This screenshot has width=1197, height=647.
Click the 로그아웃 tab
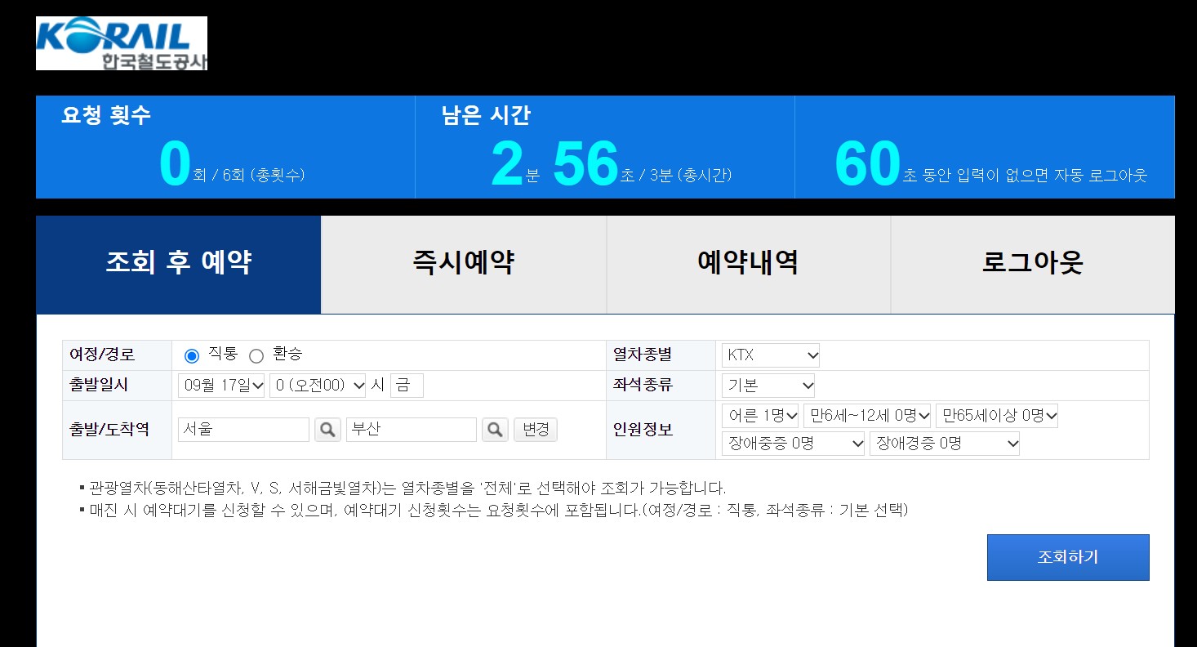pos(1034,263)
